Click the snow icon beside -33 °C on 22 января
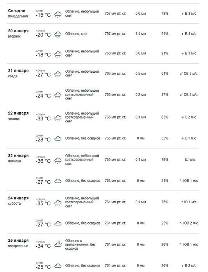The height and width of the screenshot is (272, 208). pos(58,118)
